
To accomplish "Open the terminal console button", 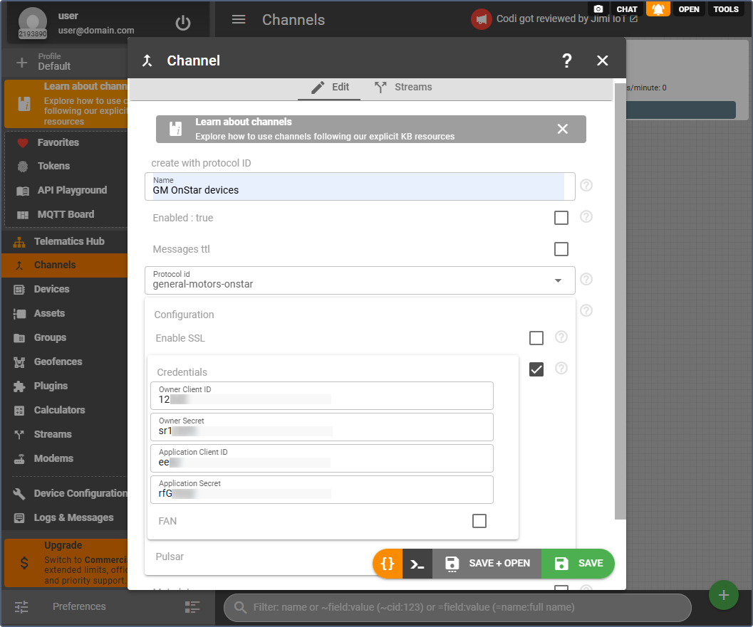I will [417, 564].
